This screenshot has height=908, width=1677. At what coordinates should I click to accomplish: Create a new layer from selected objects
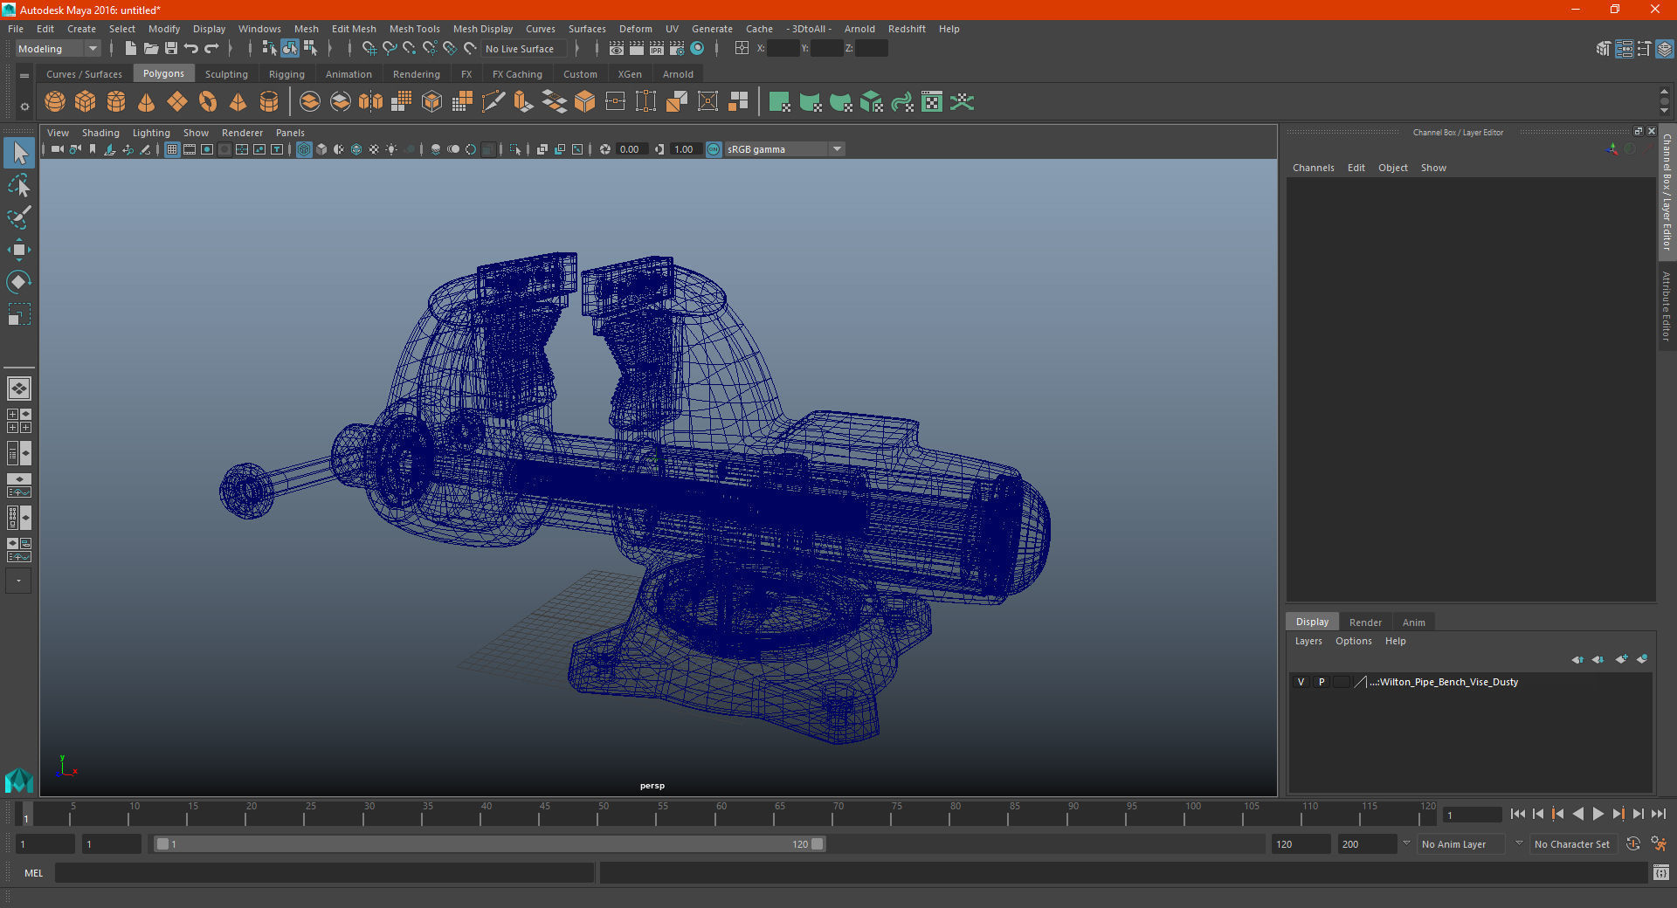(1642, 659)
